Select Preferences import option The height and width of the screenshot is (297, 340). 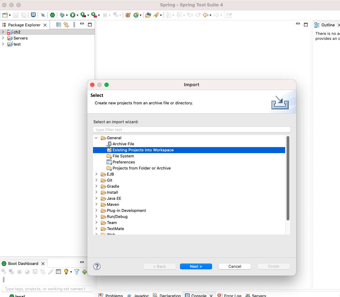point(124,162)
